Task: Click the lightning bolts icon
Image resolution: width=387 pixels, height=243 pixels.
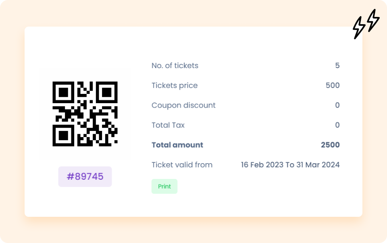Action: pos(366,24)
